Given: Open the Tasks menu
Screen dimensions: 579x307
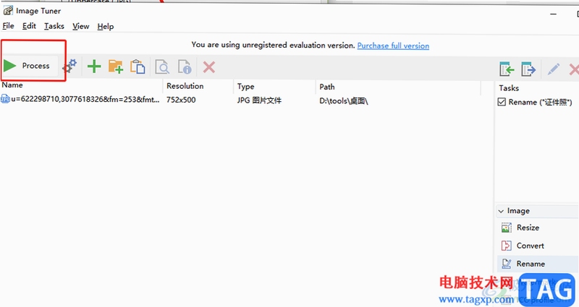Looking at the screenshot, I should click(x=54, y=26).
